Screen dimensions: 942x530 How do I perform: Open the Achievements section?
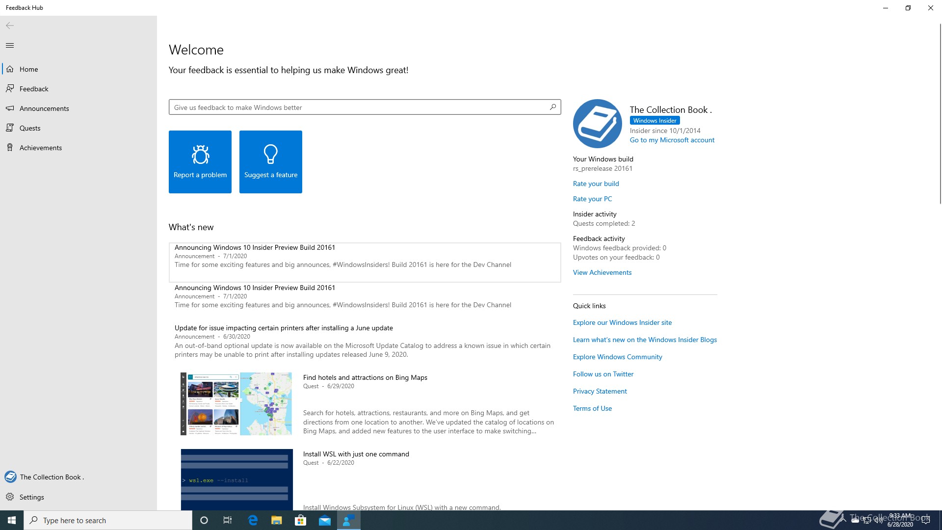point(78,148)
